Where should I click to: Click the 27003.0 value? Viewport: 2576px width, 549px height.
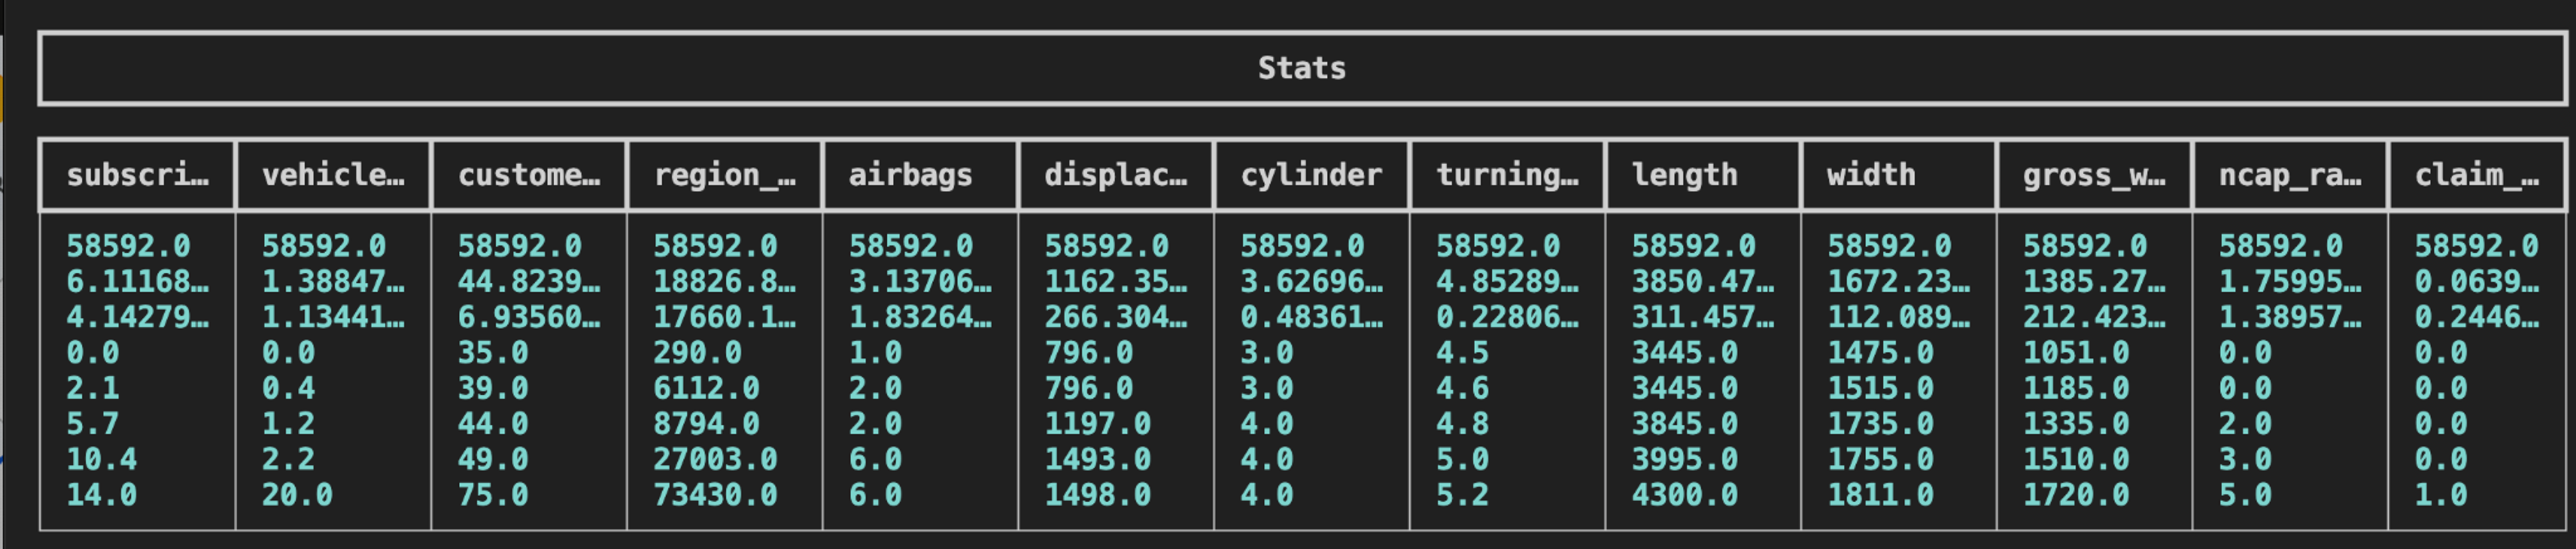tap(716, 459)
